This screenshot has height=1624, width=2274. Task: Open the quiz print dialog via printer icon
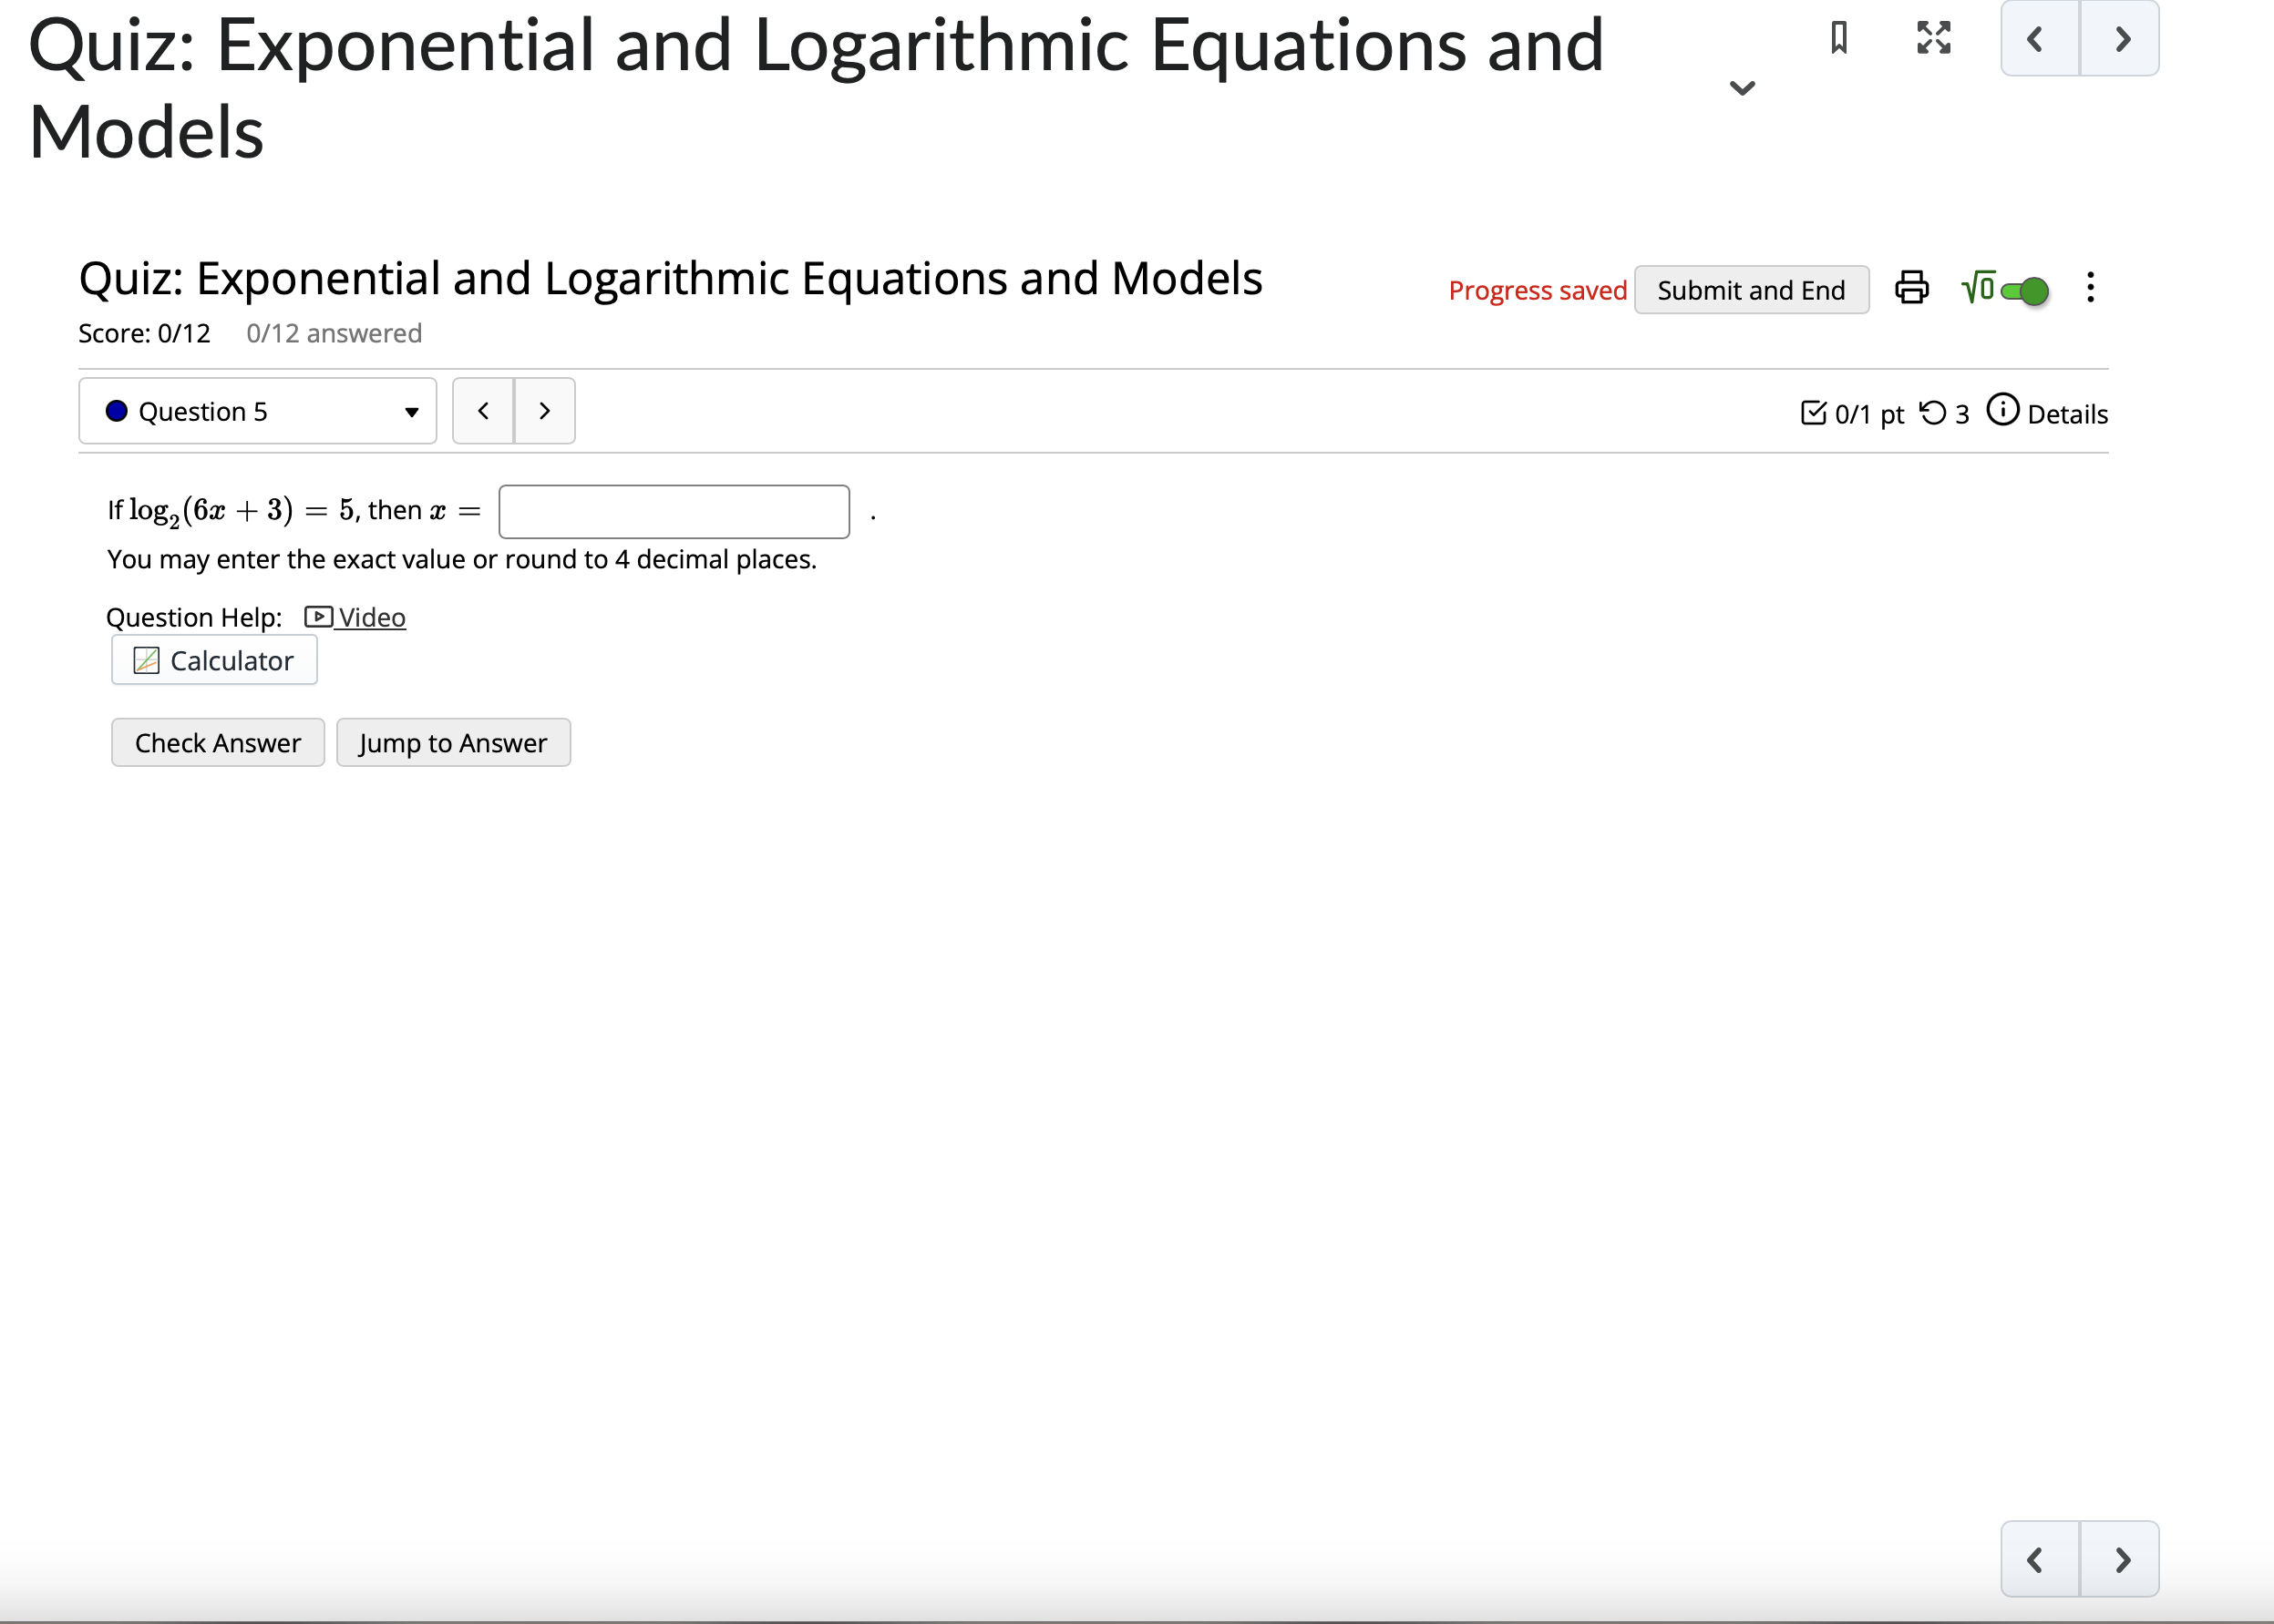[x=1912, y=289]
